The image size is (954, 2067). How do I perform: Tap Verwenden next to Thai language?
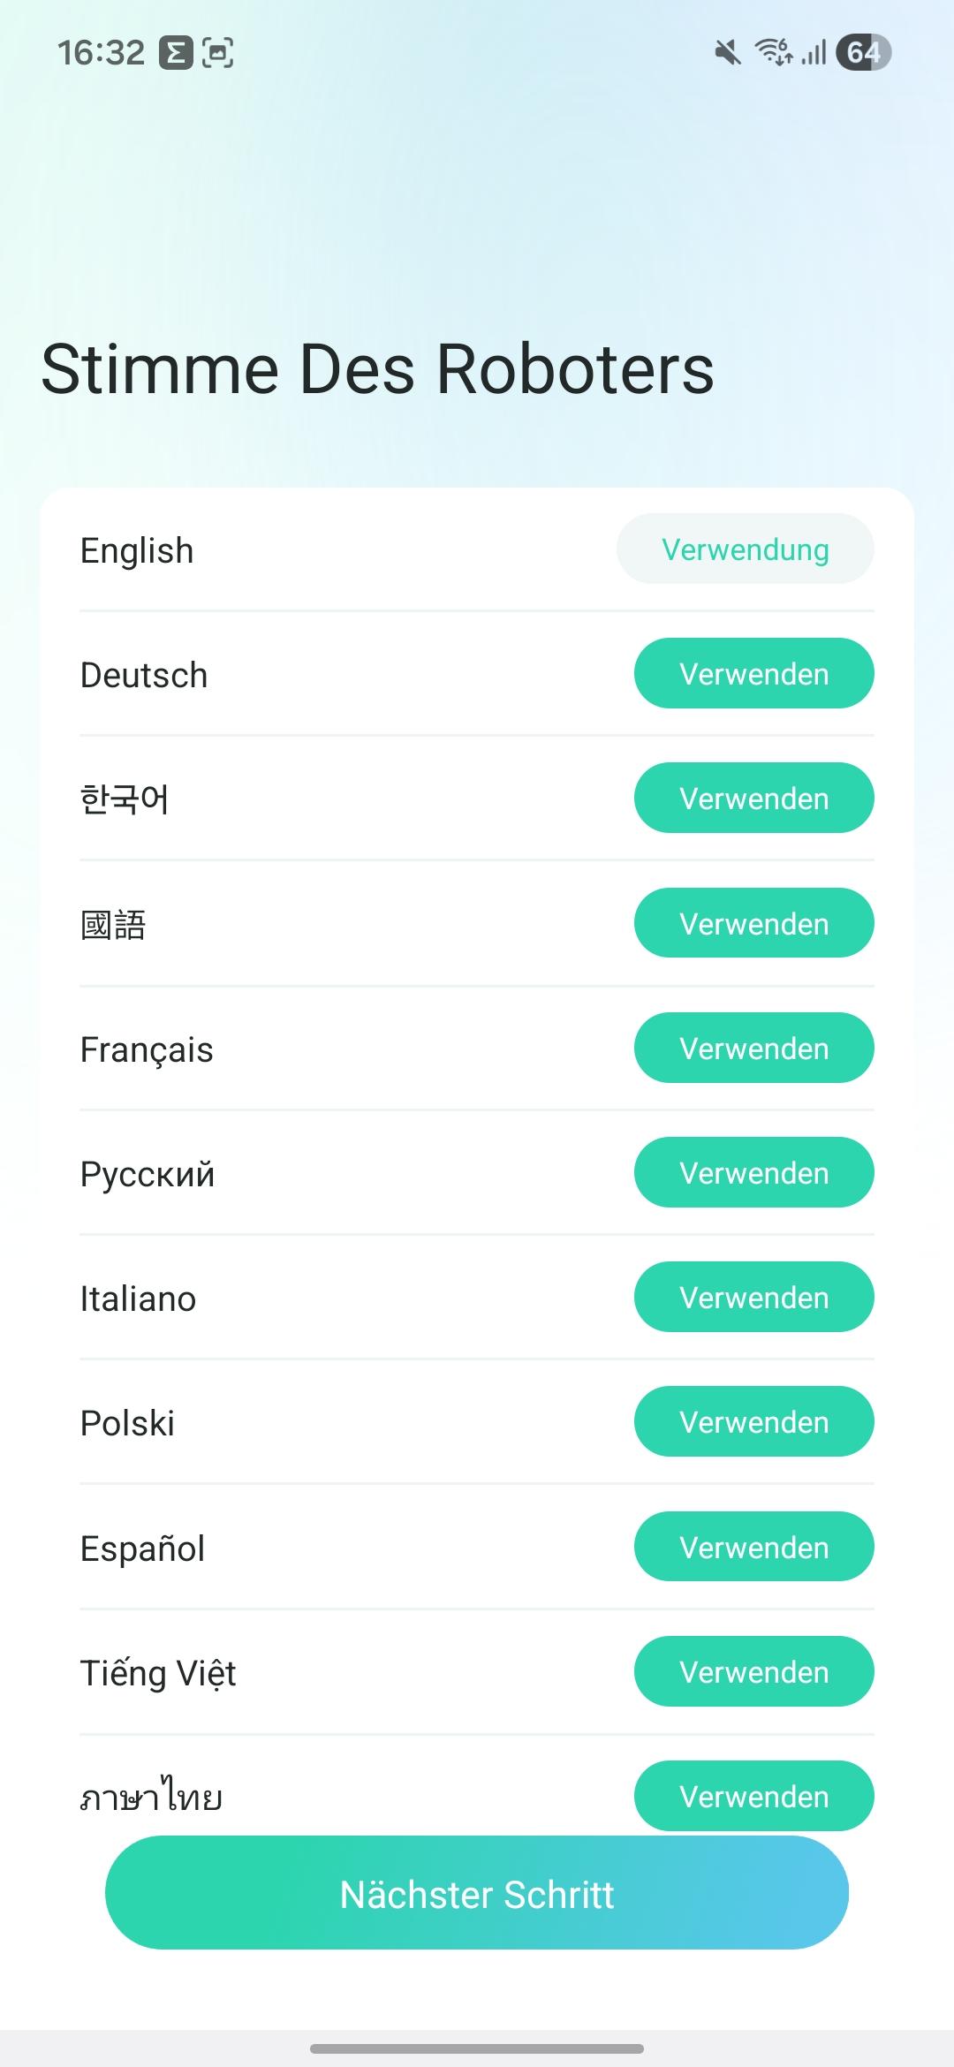coord(753,1795)
